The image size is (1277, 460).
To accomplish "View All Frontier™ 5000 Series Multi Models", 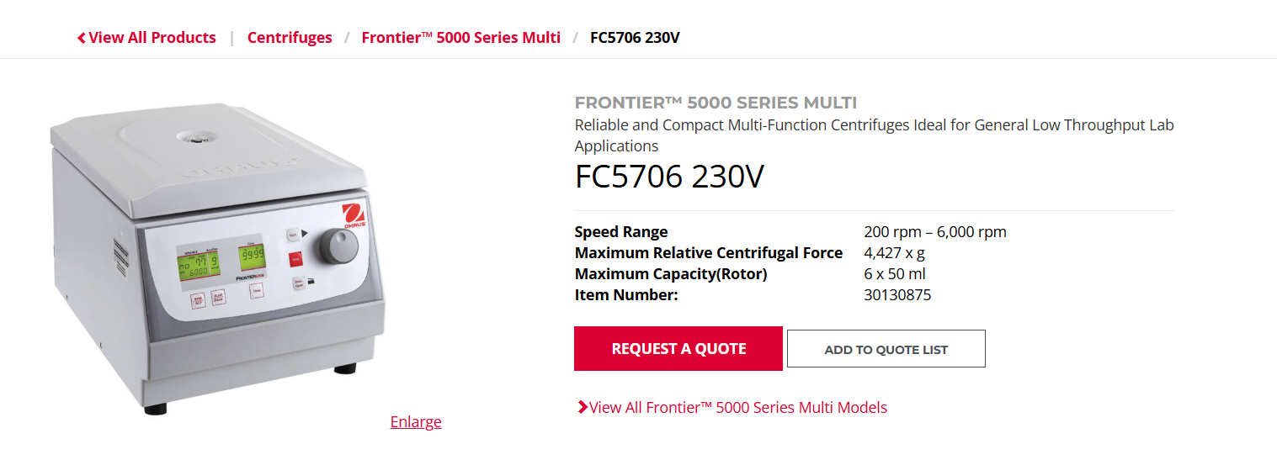I will click(x=737, y=408).
